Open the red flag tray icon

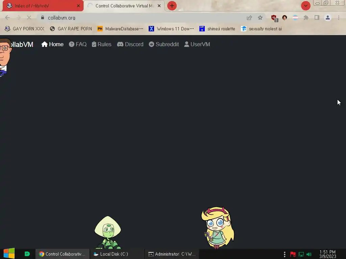293,254
